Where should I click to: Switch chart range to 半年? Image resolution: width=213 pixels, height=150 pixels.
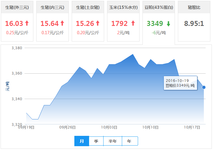[113, 141]
